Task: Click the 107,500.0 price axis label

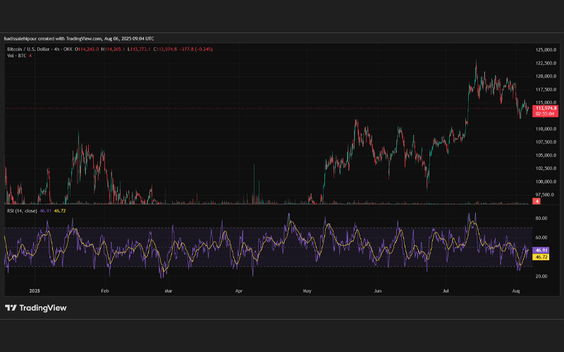Action: [546, 142]
